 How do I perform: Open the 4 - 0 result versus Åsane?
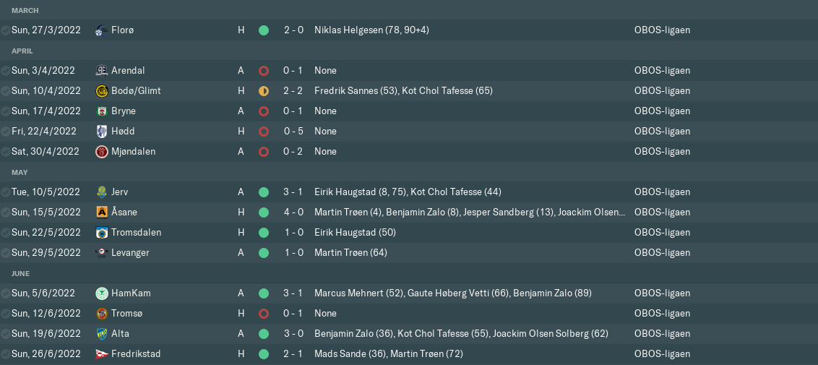293,212
